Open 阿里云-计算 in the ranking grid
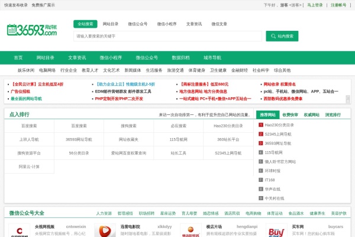The width and height of the screenshot is (355, 237). [x=29, y=166]
